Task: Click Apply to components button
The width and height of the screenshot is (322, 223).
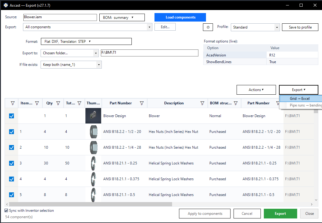Action: 205,214
